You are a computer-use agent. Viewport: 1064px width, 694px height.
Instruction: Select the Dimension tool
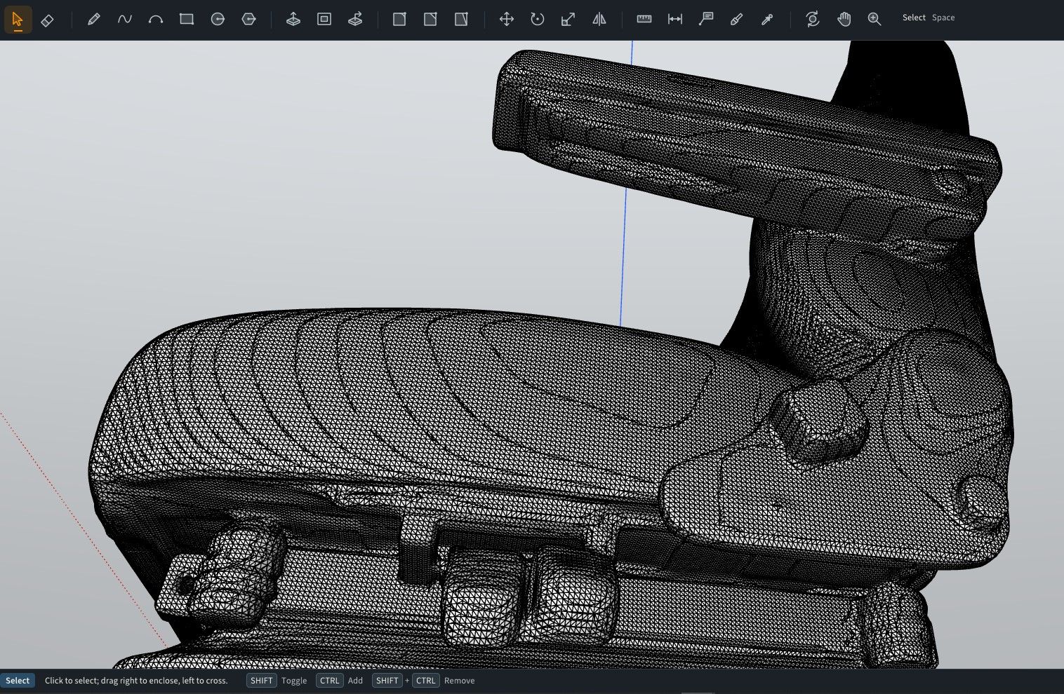675,20
